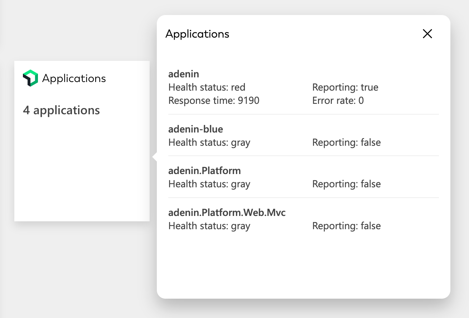This screenshot has height=318, width=469.
Task: Open the adenin application entry
Action: 184,74
